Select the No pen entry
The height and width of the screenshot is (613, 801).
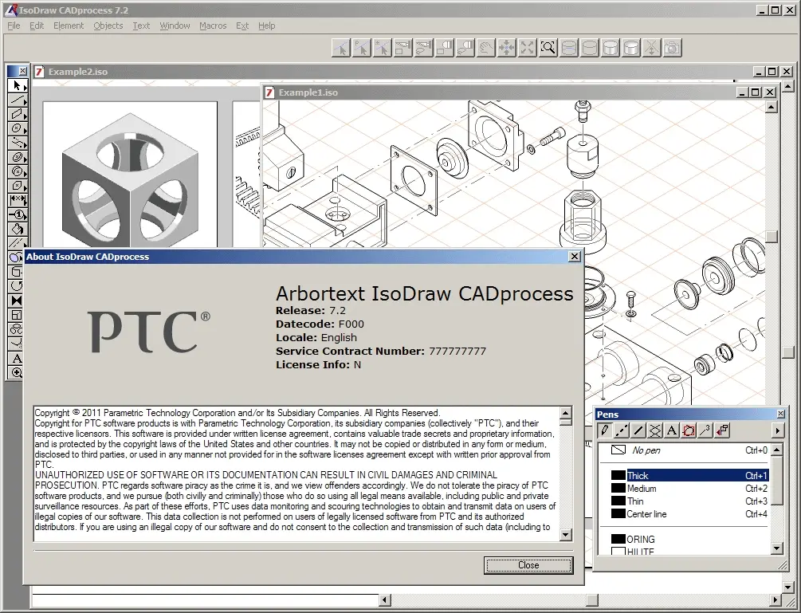pos(689,450)
